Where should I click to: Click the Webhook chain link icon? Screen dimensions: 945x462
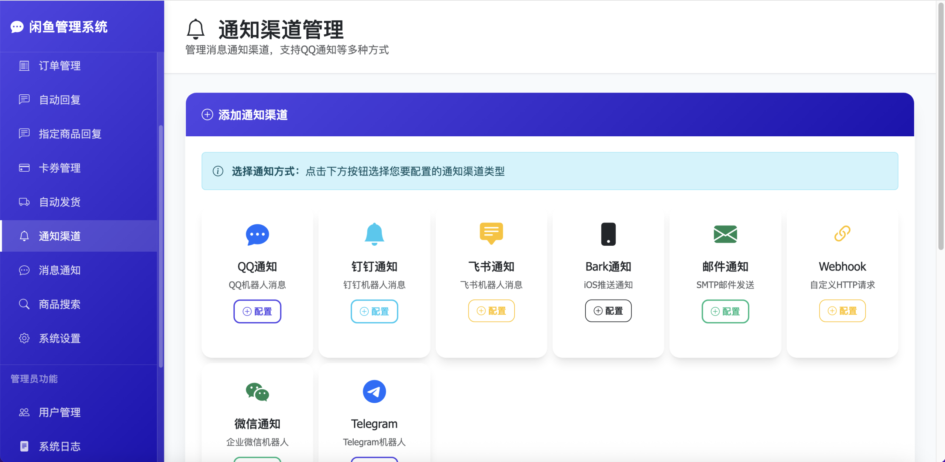point(842,234)
